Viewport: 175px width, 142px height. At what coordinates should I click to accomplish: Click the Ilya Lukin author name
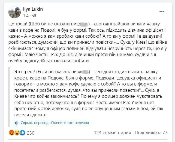33,9
